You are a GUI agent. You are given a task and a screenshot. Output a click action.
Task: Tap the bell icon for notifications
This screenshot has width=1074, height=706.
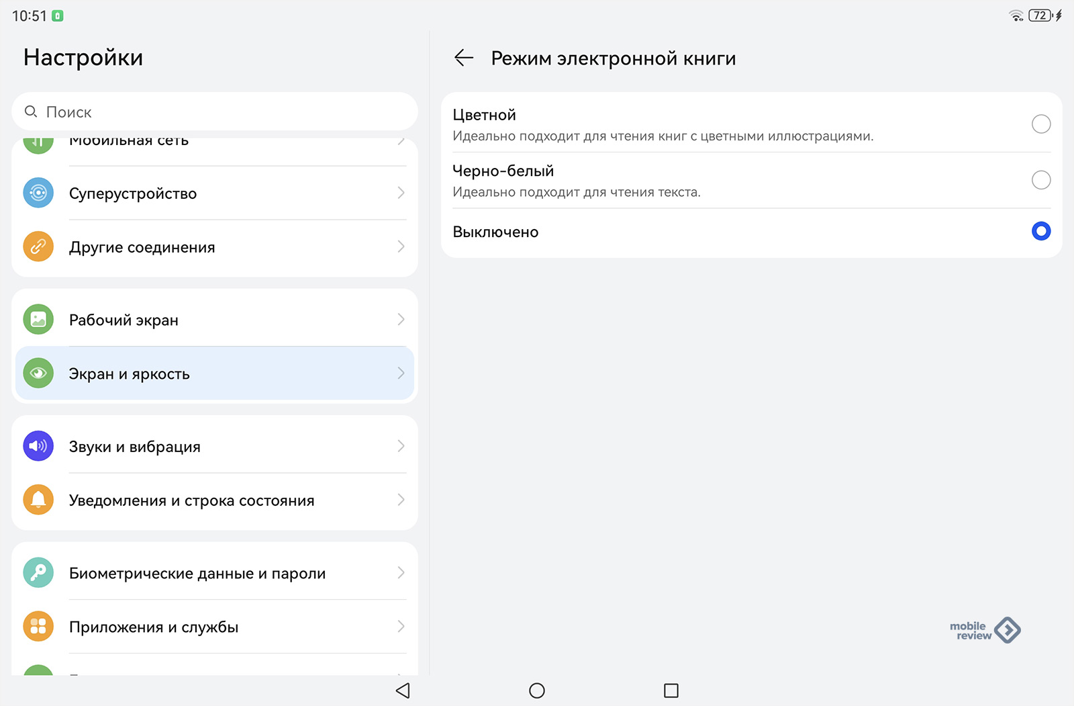pos(38,500)
